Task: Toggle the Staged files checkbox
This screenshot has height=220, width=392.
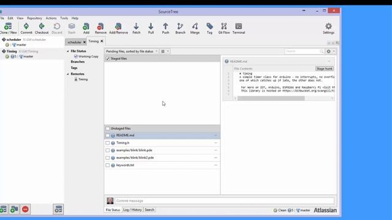Action: click(x=108, y=59)
